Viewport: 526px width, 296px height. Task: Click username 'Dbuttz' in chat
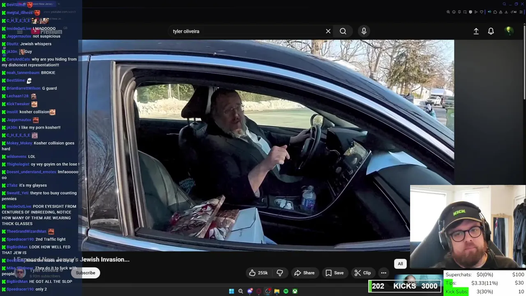[x=12, y=44]
